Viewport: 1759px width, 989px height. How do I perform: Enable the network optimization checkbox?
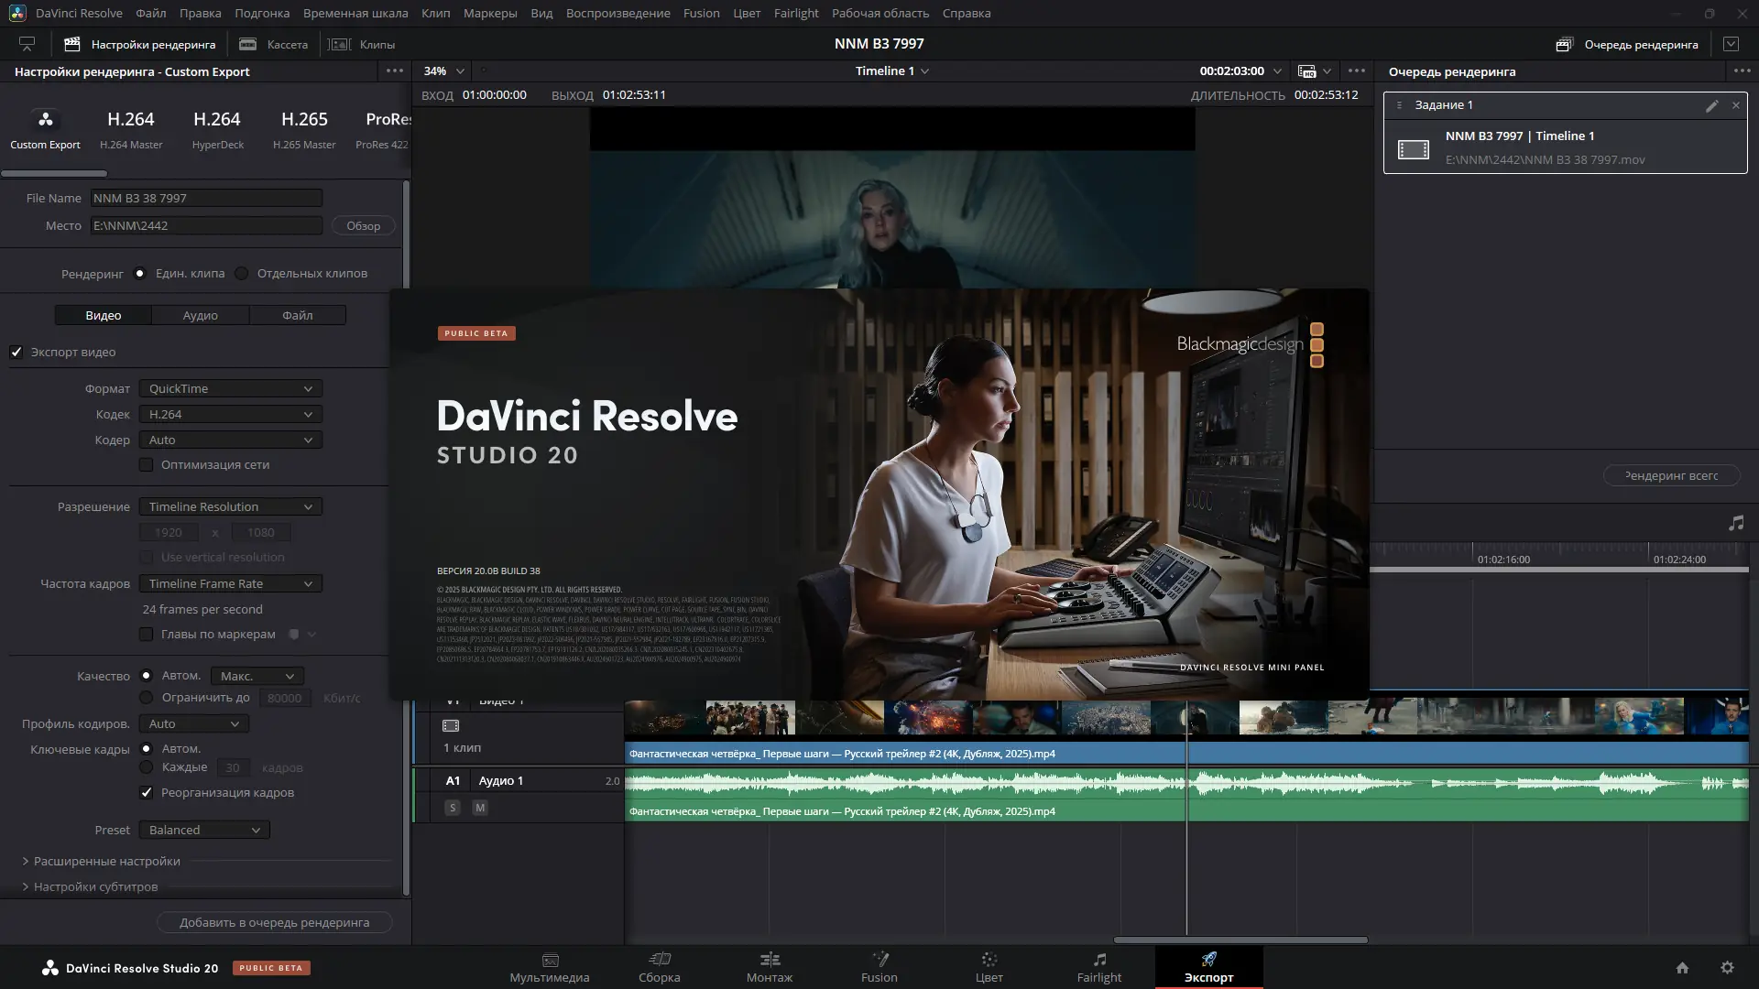[147, 465]
